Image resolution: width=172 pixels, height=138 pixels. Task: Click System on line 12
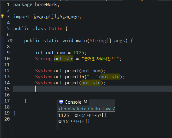(x=43, y=71)
